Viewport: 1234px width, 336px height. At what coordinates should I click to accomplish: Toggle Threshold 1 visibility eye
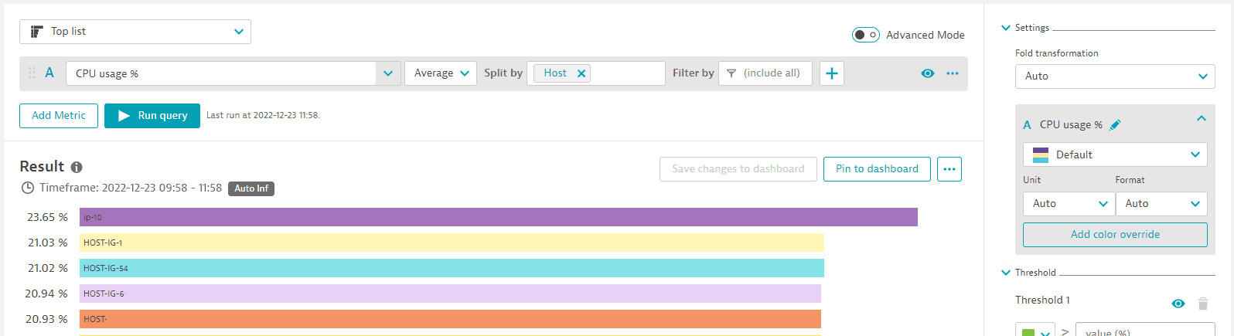point(1178,304)
